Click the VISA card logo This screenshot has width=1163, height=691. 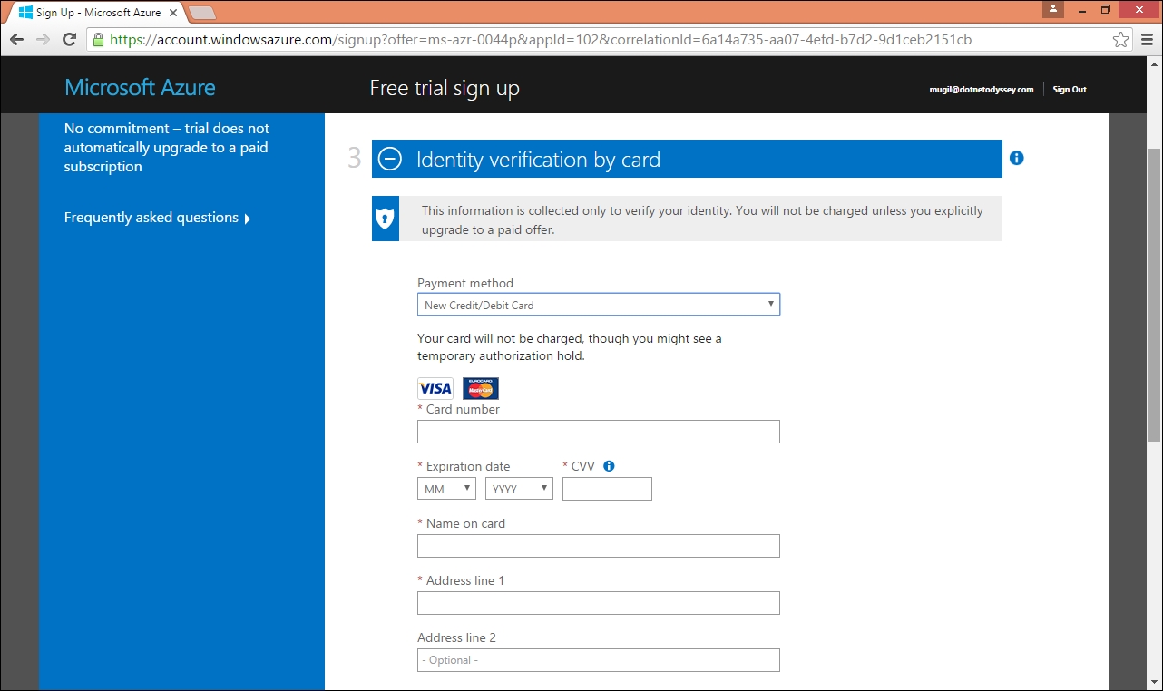tap(435, 388)
